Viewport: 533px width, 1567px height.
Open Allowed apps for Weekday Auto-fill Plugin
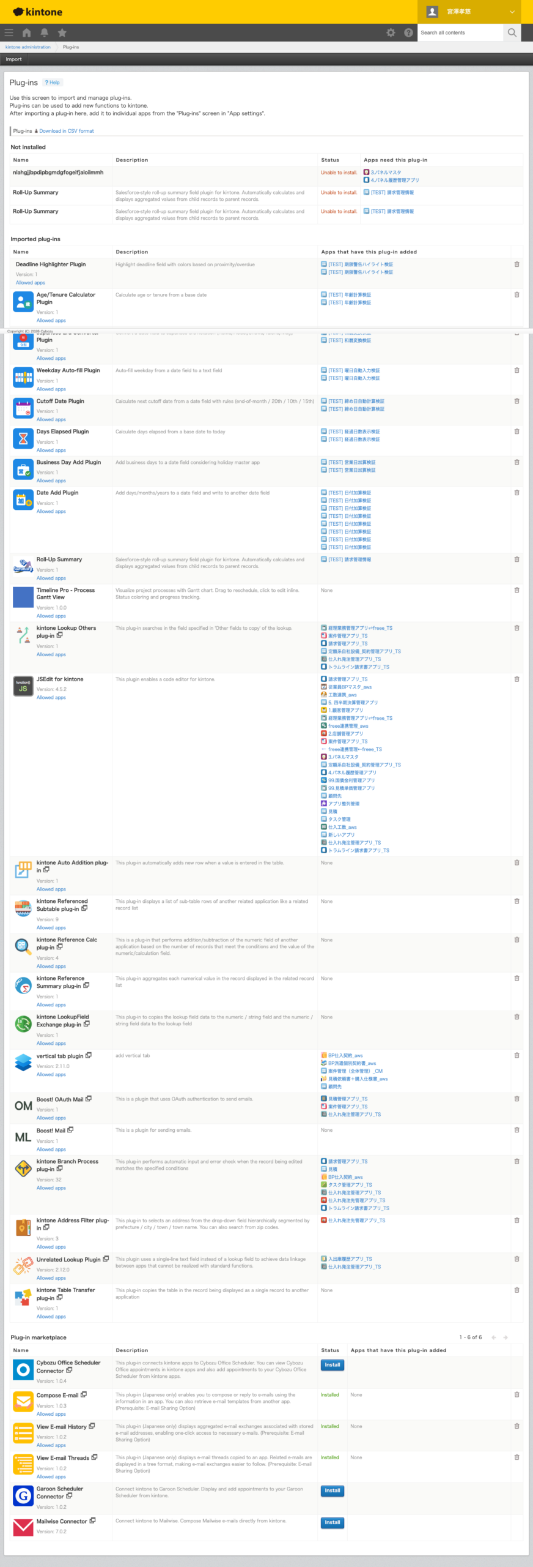point(51,389)
